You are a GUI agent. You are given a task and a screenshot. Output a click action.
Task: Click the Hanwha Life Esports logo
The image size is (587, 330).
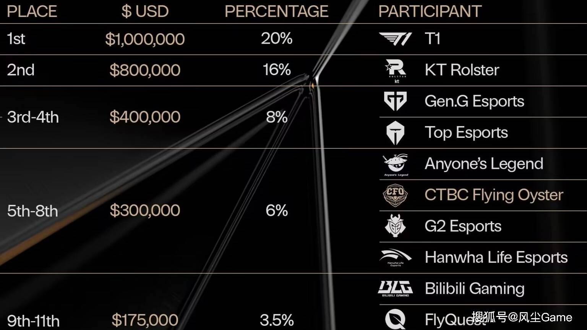395,257
